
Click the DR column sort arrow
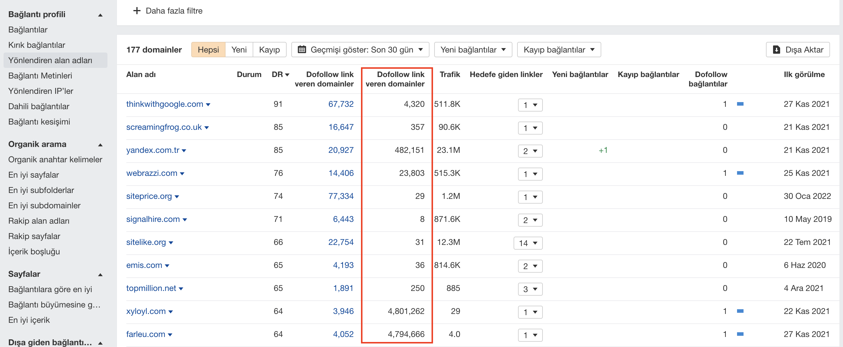(x=287, y=75)
